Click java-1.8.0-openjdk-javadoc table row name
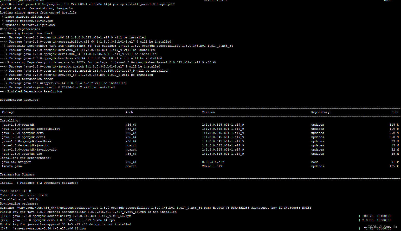This screenshot has width=401, height=231. pos(25,146)
